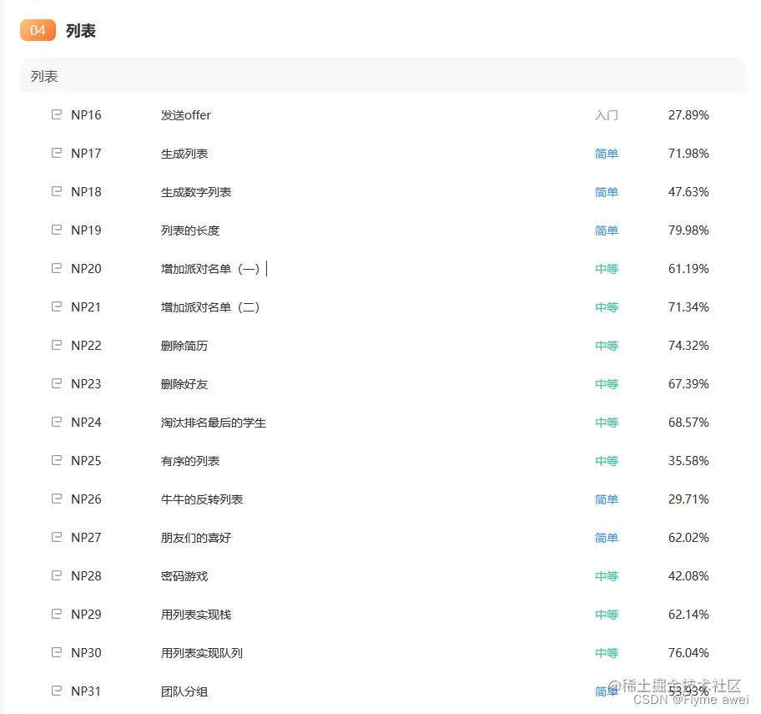Open NP27 朋友们的喜好
Screen dimensions: 761x714
194,537
